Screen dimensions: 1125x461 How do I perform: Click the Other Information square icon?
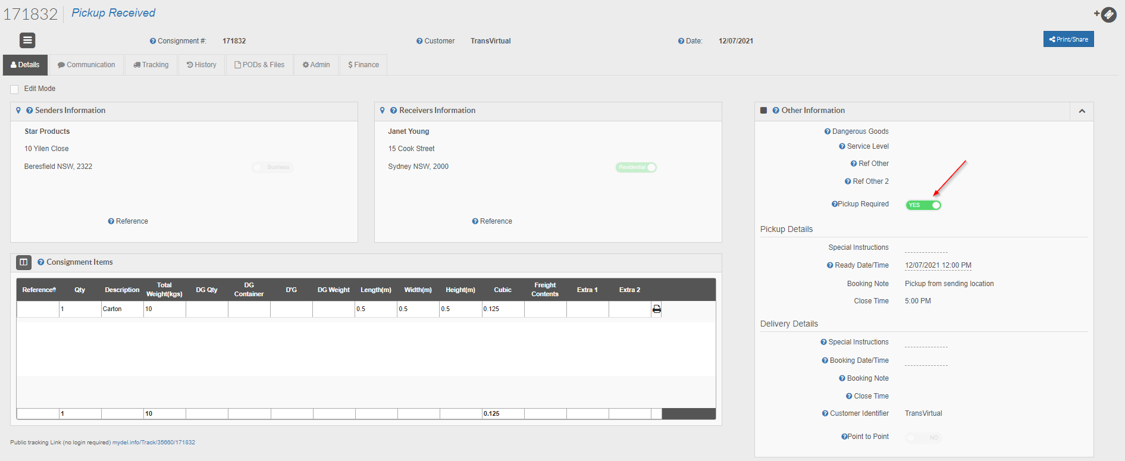click(764, 110)
